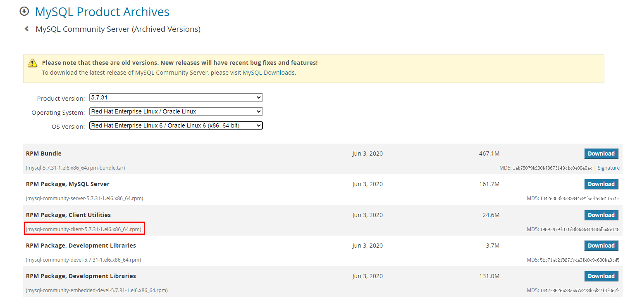This screenshot has width=623, height=300.
Task: Click the download circle icon beside MySQL Product Archives
Action: (24, 12)
